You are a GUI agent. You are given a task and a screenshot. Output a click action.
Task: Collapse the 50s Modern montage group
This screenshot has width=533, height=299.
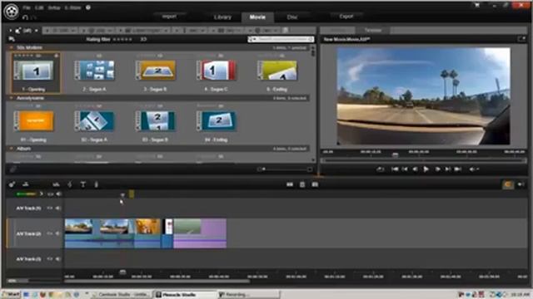[11, 47]
